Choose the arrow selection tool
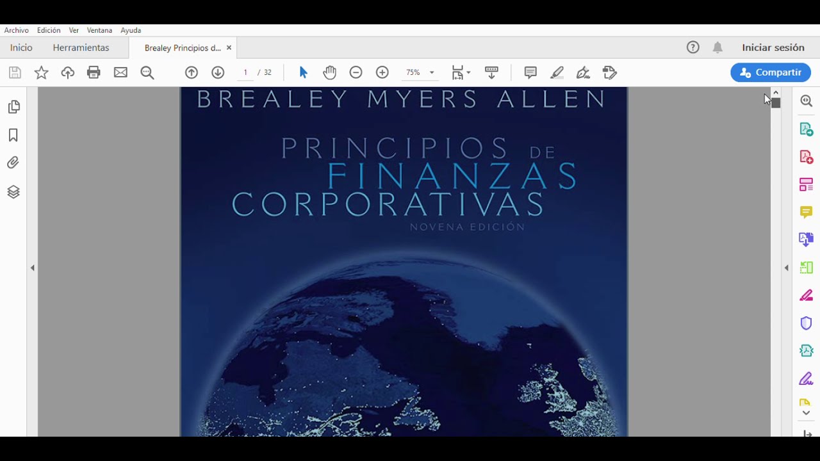This screenshot has width=820, height=461. pos(304,72)
